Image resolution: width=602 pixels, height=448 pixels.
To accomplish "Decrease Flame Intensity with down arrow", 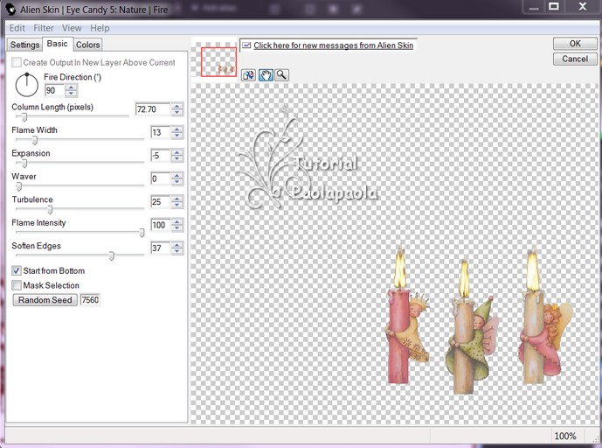I will (176, 228).
